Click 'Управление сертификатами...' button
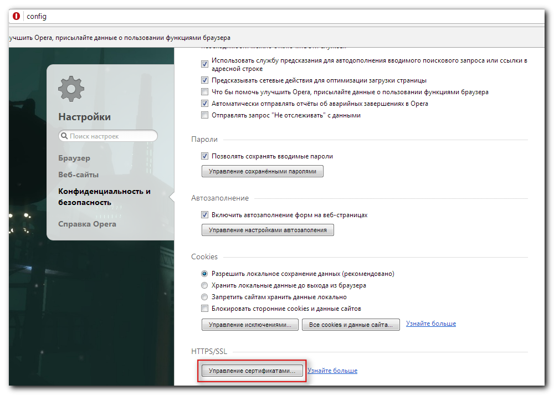 (252, 371)
